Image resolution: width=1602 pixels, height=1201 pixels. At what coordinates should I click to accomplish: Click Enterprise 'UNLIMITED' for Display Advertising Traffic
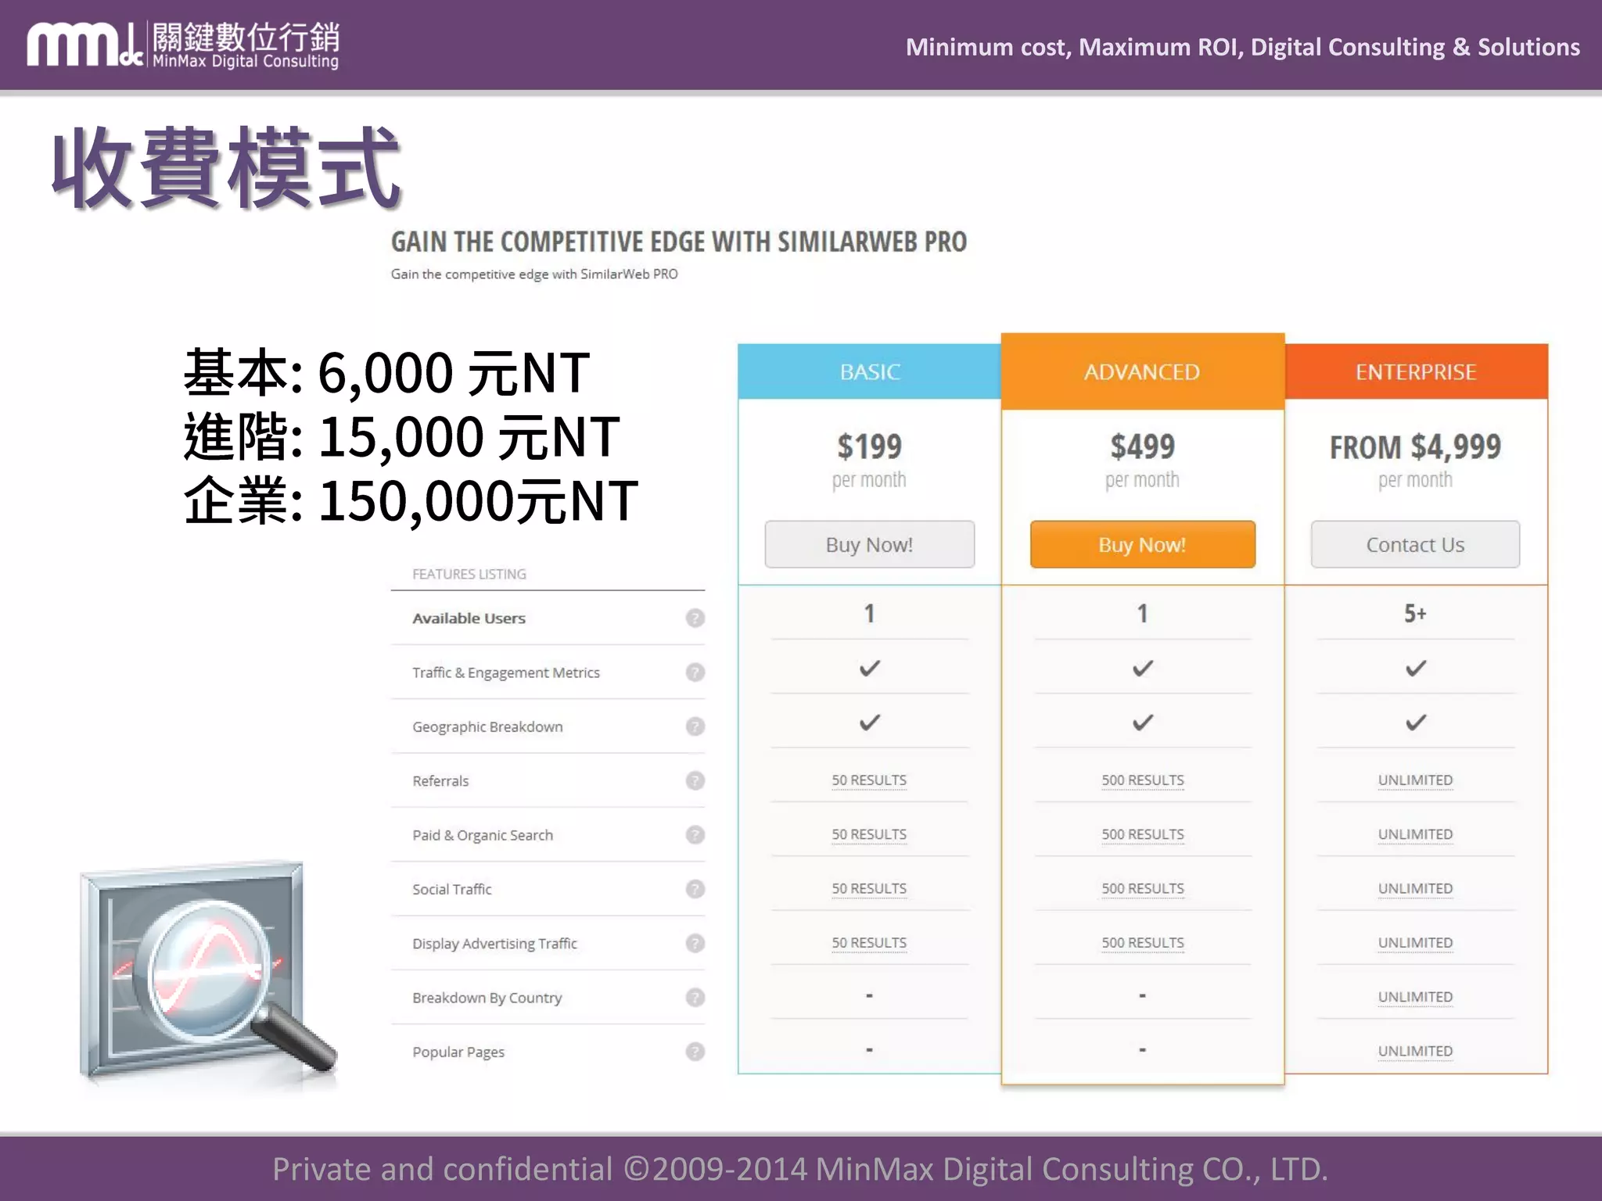[1415, 943]
